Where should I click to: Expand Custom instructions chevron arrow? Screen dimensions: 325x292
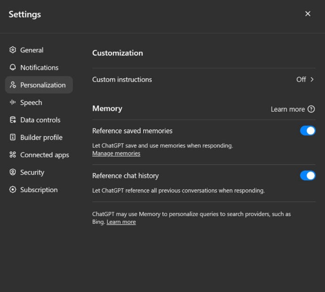pos(312,80)
